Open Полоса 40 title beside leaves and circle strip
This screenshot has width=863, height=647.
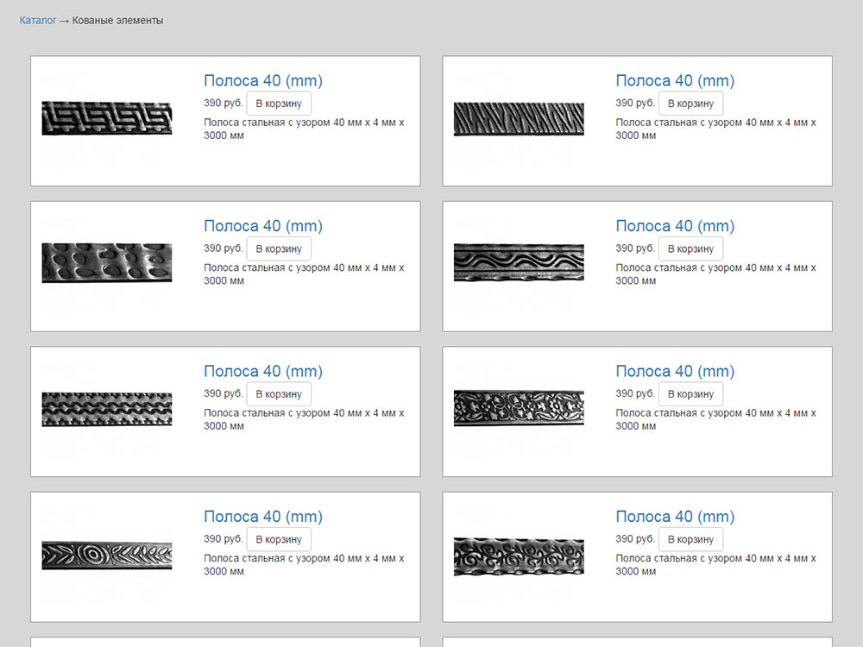point(263,517)
